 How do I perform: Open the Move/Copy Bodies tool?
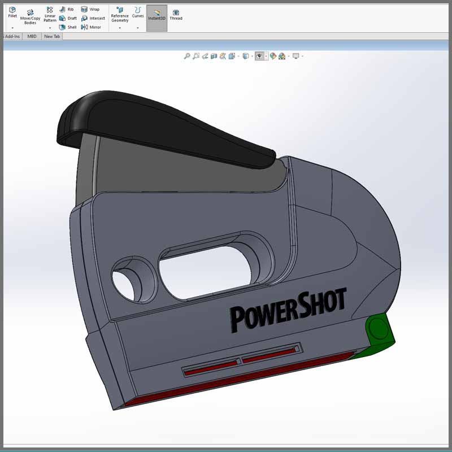click(31, 17)
